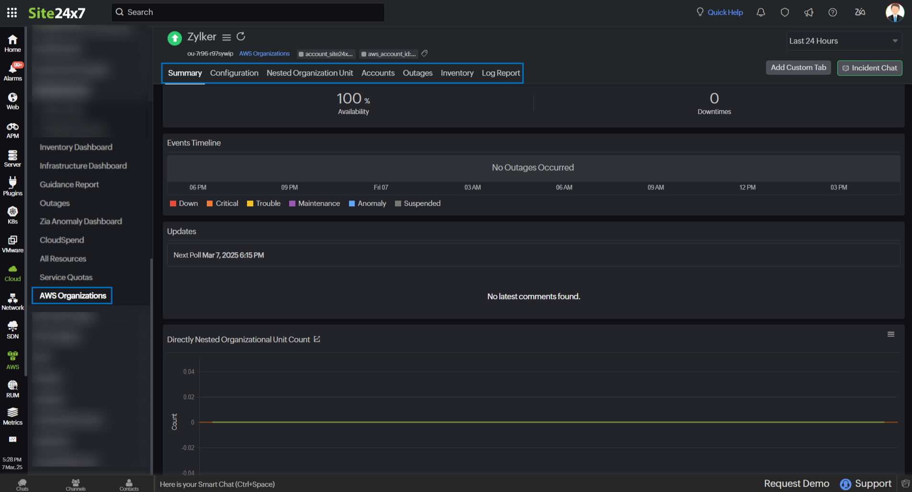The width and height of the screenshot is (912, 492).
Task: Expand the Last 24 Hours dropdown
Action: [x=844, y=41]
